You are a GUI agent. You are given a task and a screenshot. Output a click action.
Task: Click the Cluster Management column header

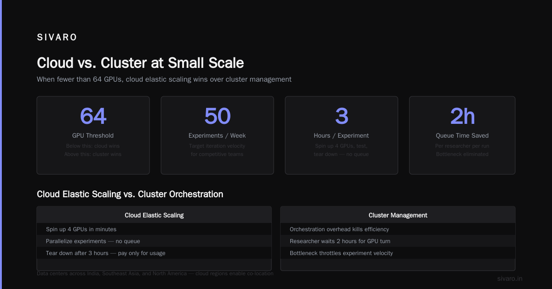[x=398, y=215]
